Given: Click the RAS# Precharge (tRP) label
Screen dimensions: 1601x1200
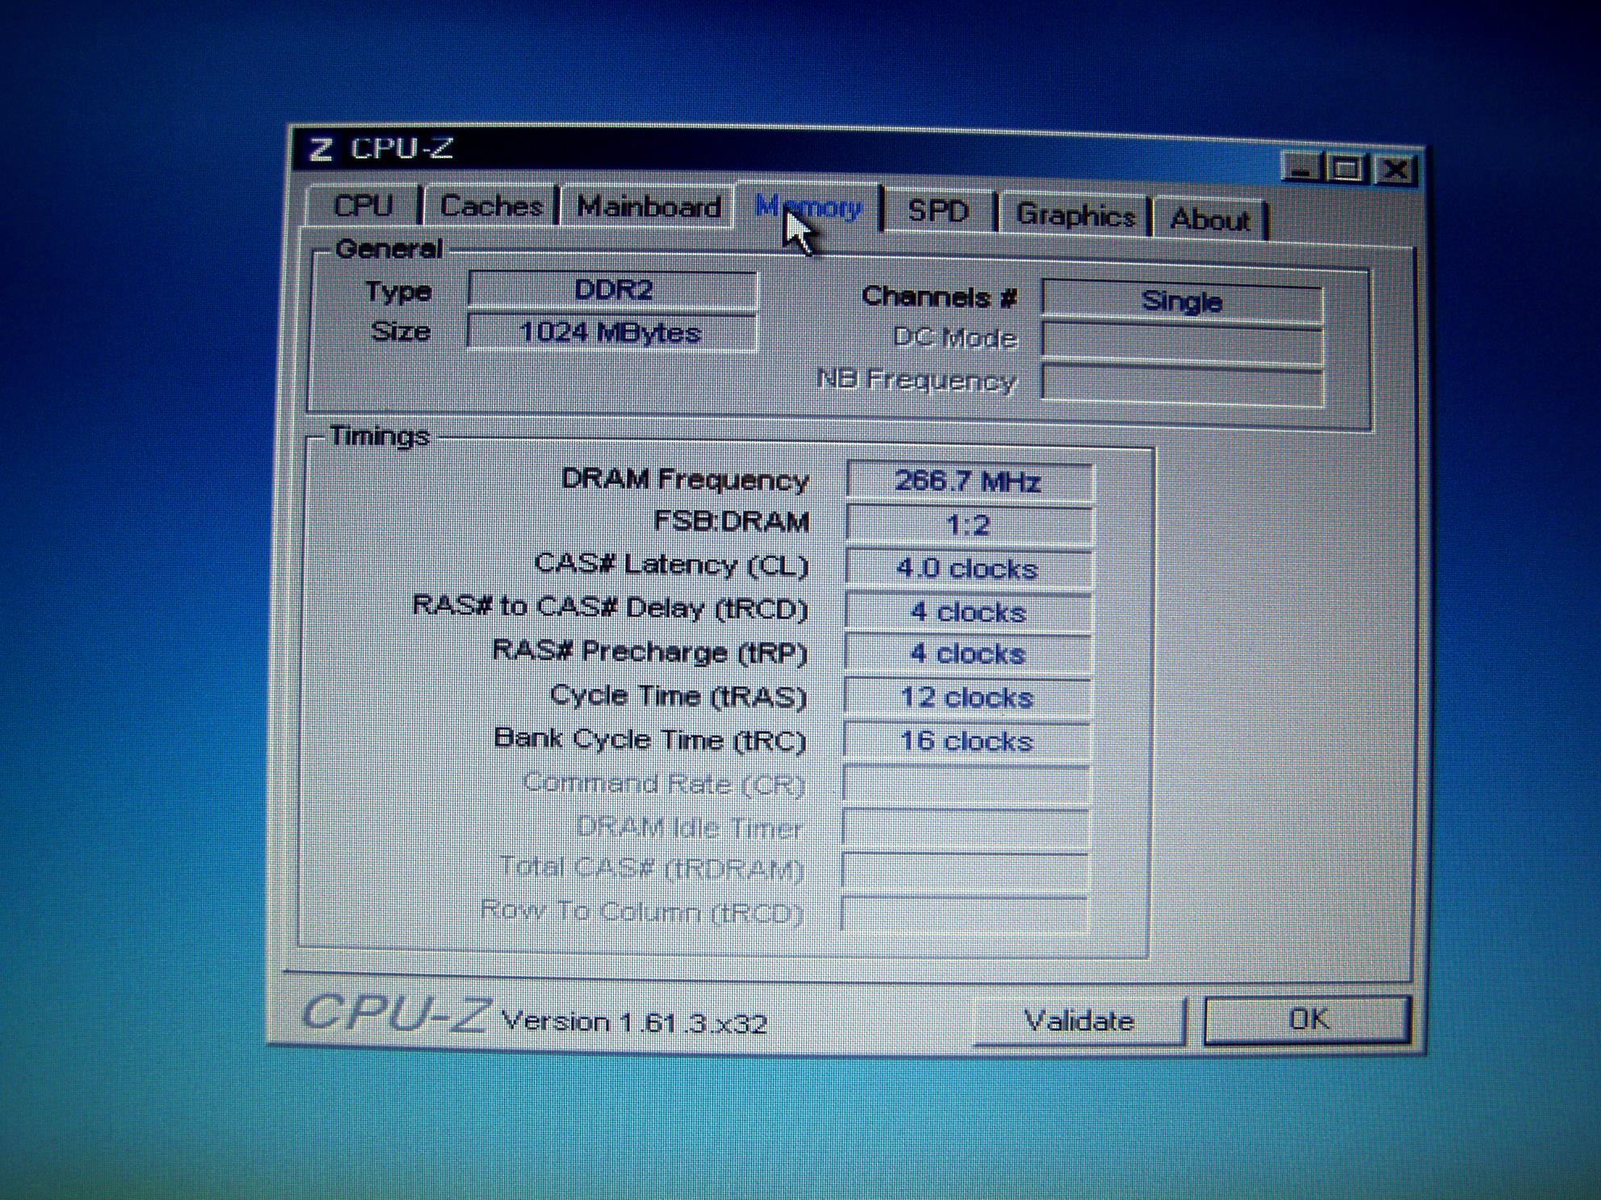Looking at the screenshot, I should pos(650,652).
